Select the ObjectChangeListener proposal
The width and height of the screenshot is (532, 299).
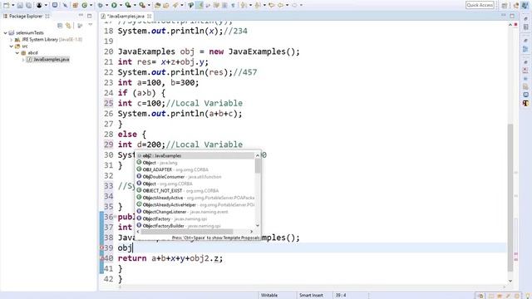(x=195, y=212)
